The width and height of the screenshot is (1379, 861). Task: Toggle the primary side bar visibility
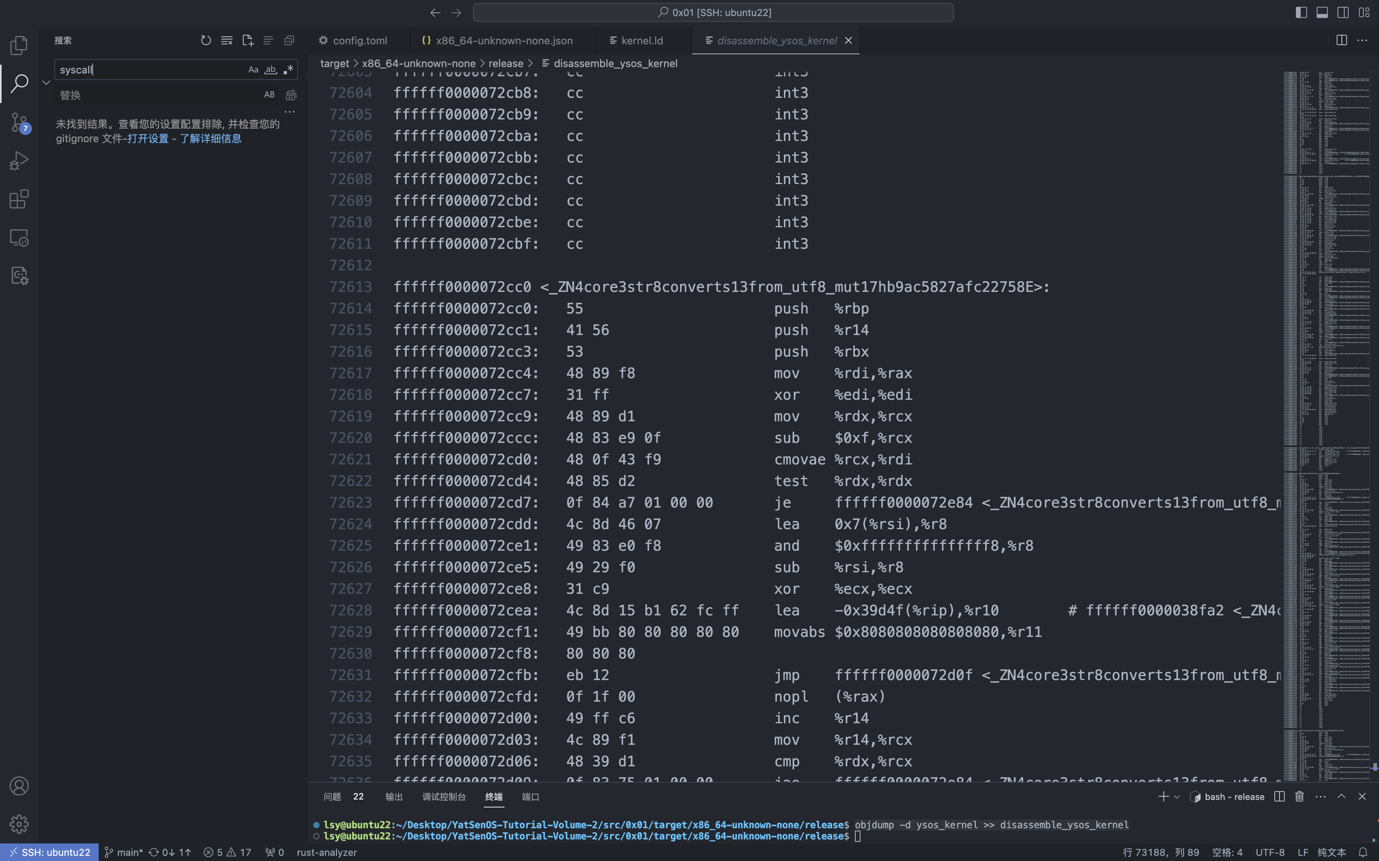tap(1302, 12)
